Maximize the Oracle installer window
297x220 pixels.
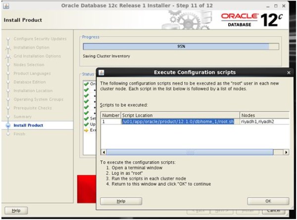pyautogui.click(x=276, y=6)
